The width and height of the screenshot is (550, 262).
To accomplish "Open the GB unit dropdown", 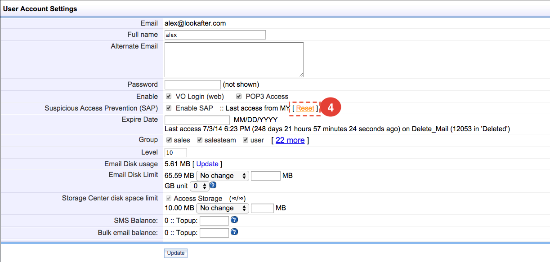I will 199,186.
